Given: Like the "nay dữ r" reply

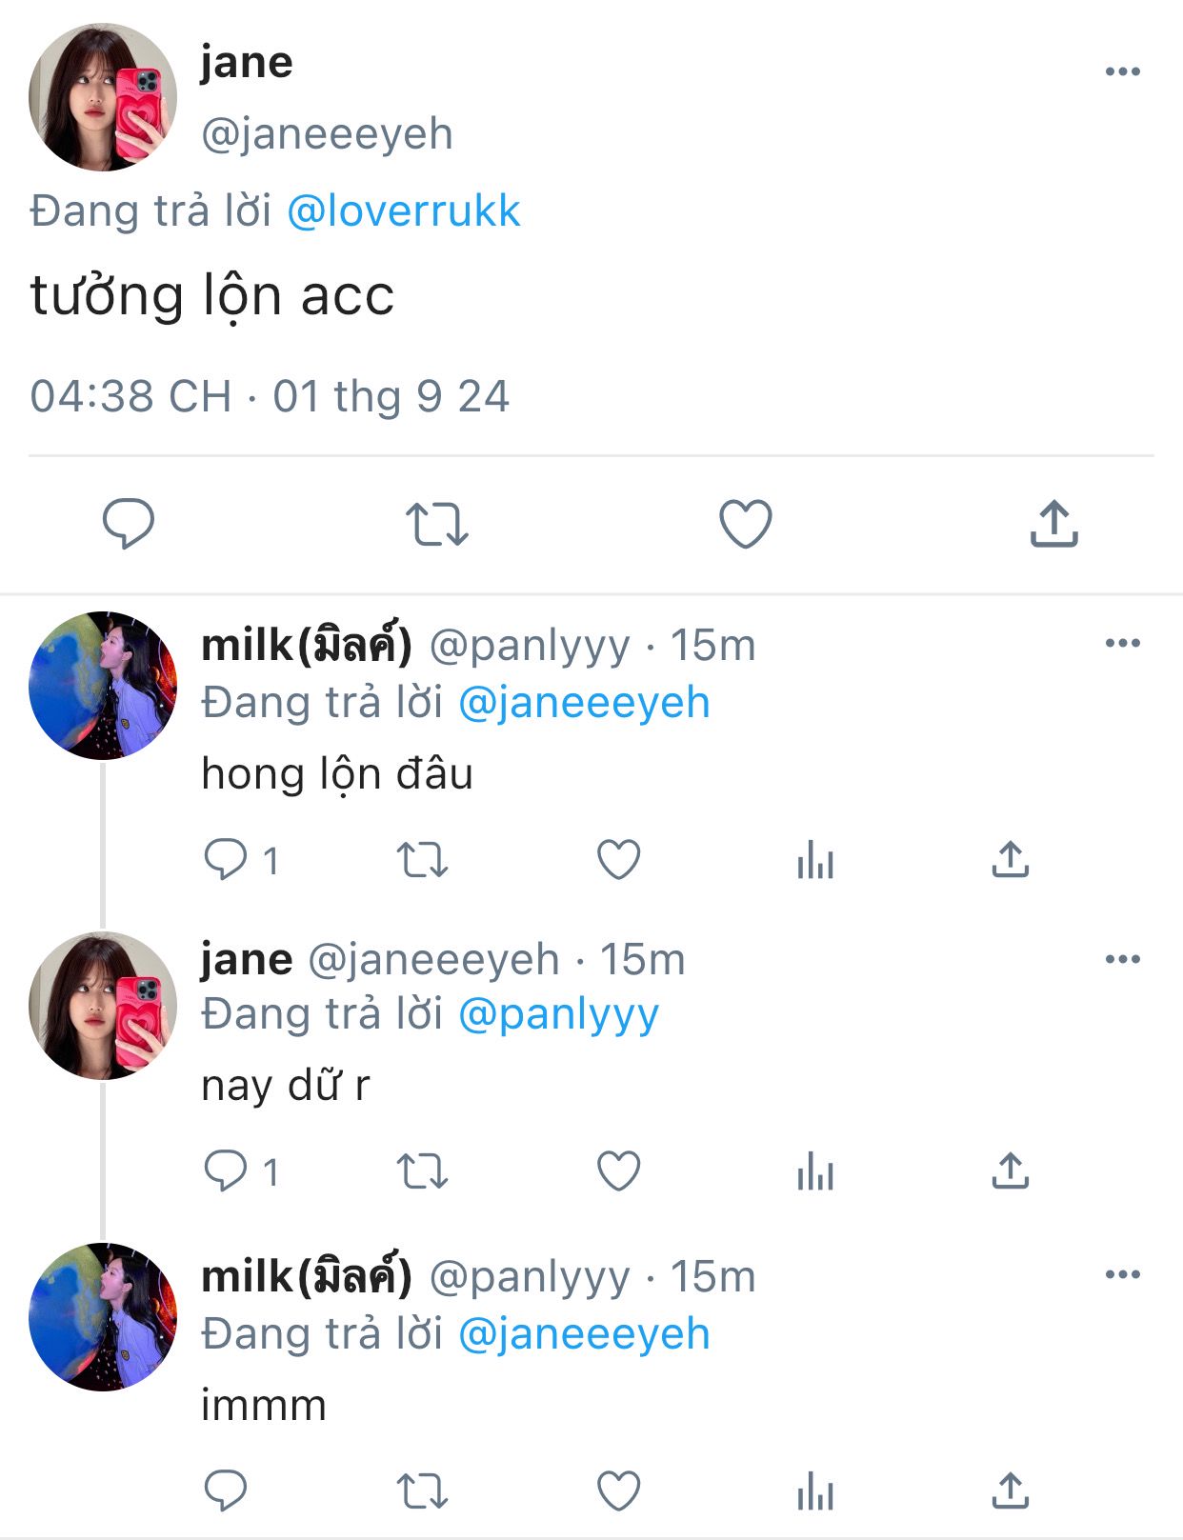Looking at the screenshot, I should [618, 1171].
